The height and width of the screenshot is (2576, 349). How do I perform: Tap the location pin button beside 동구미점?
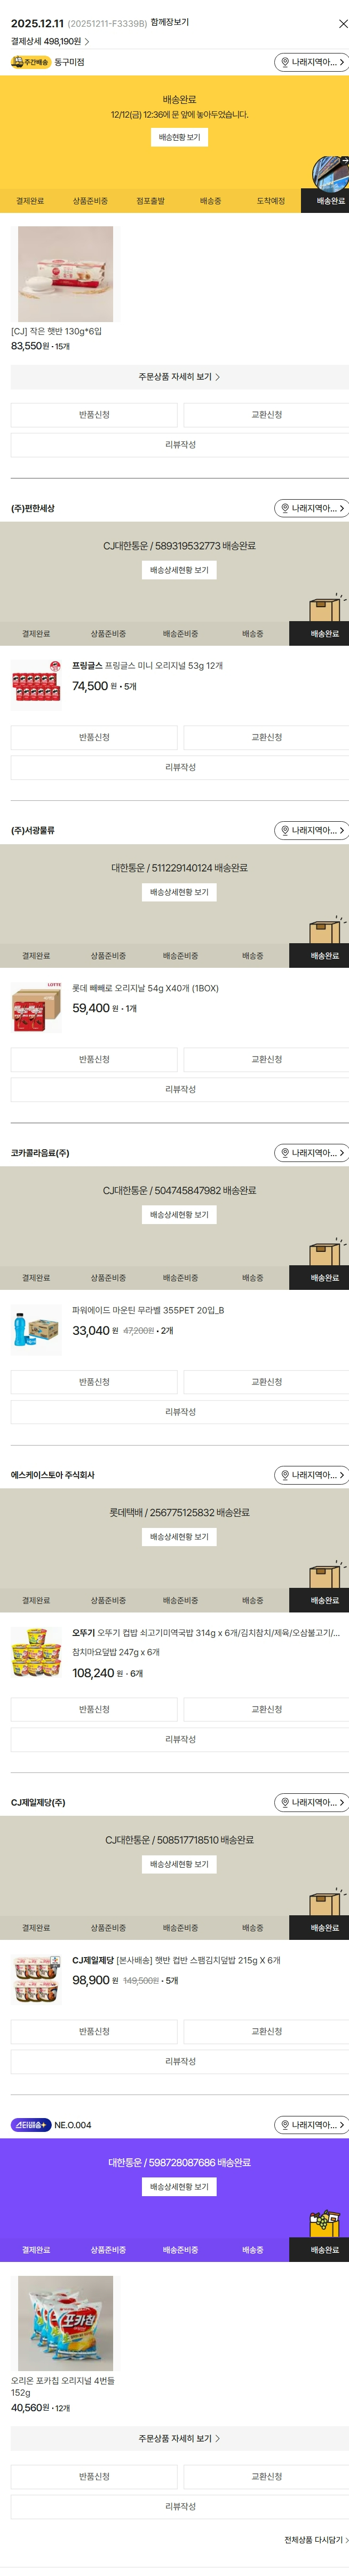311,62
